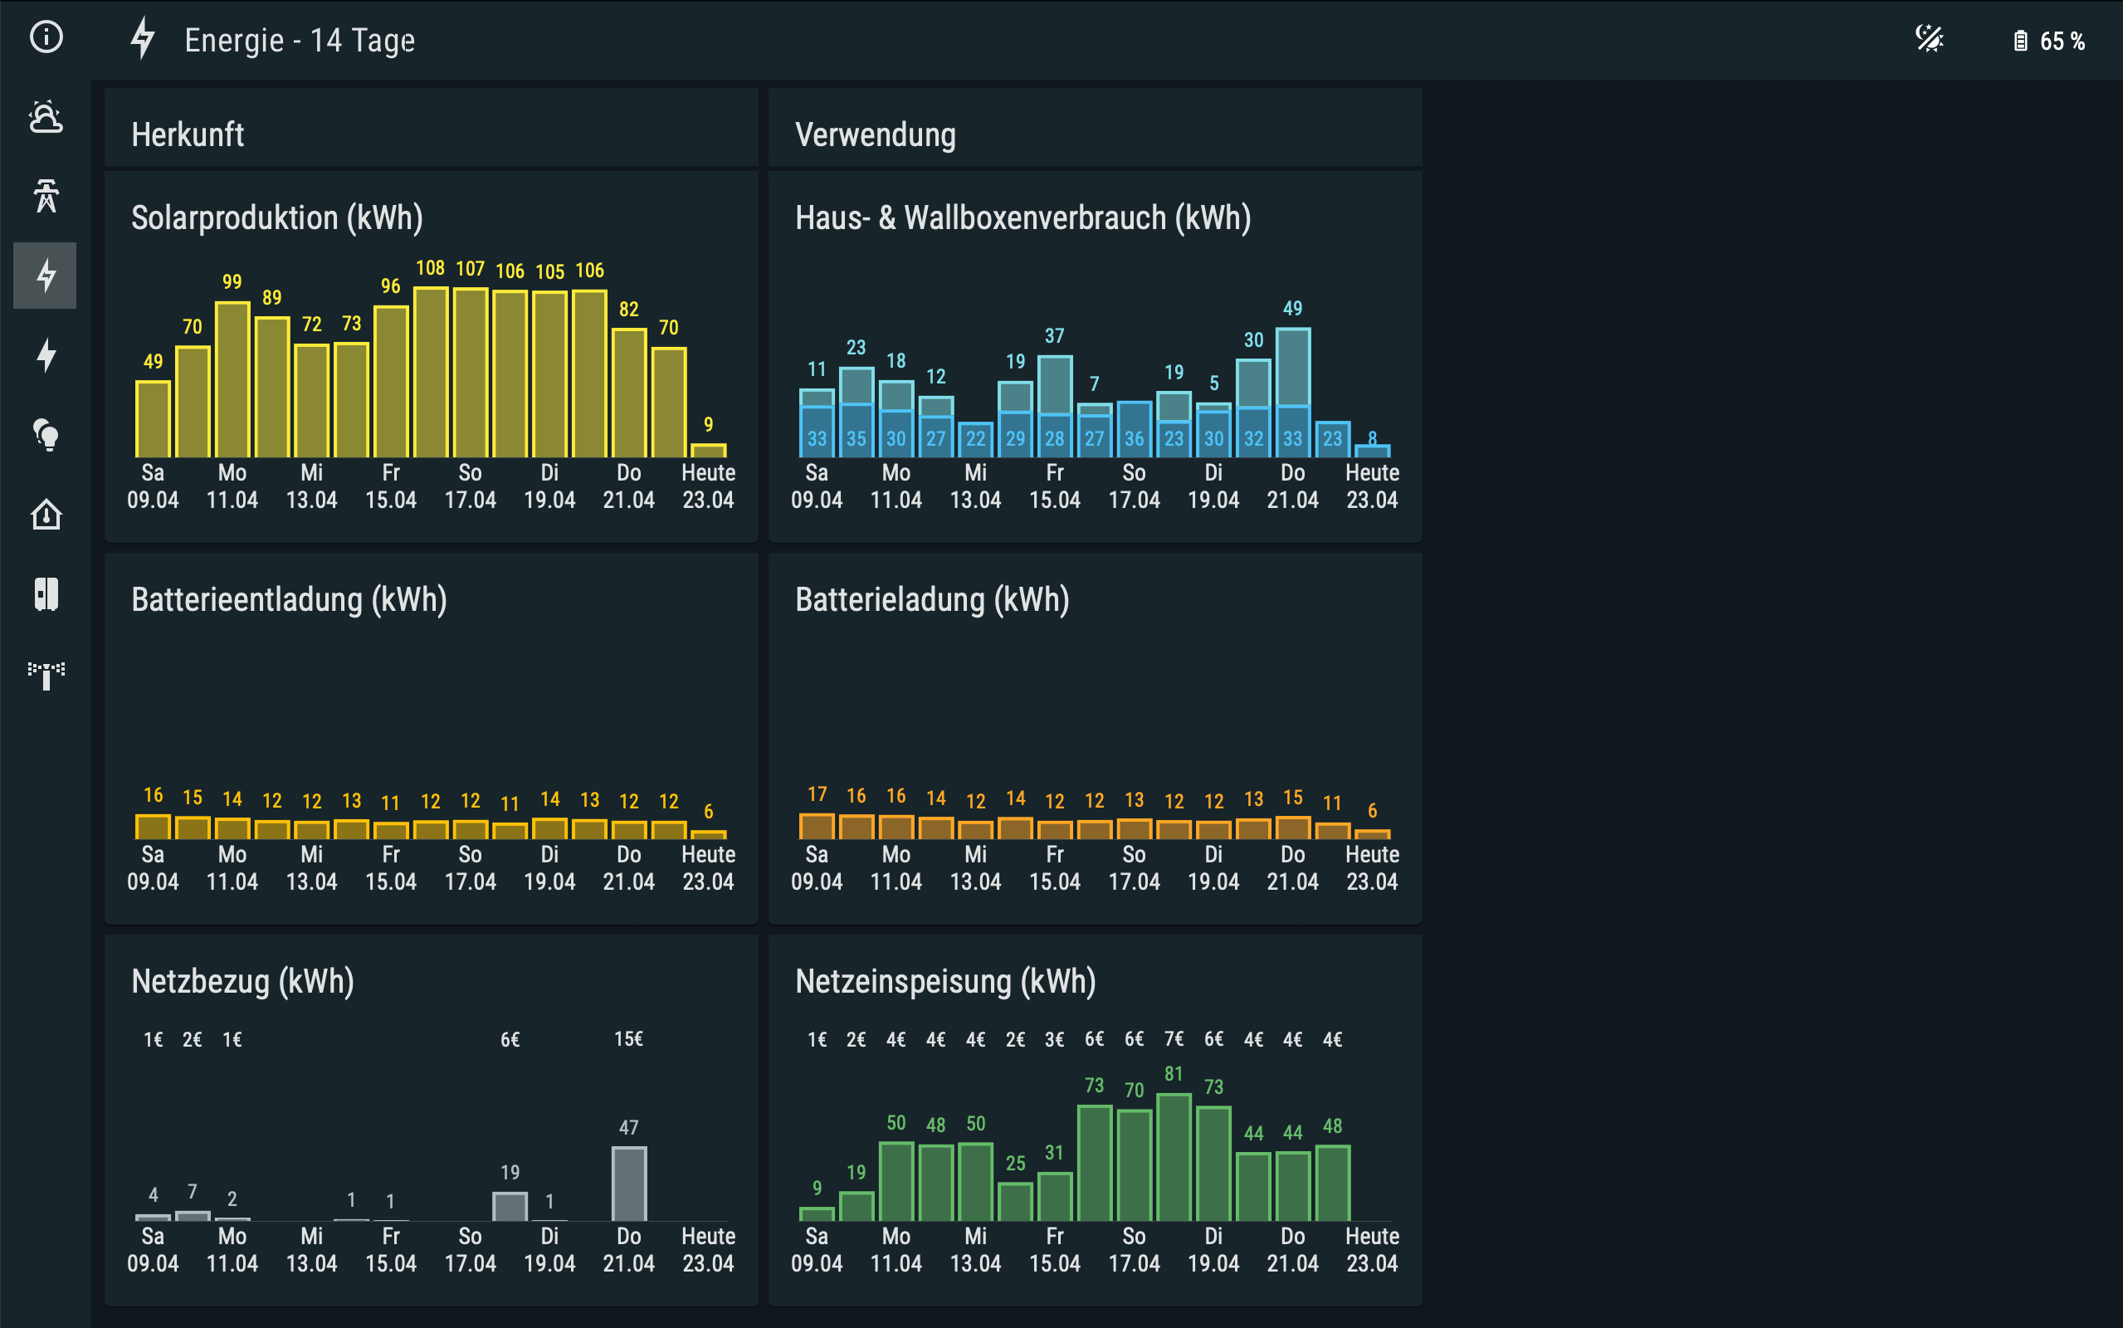
Task: Open the Batterieladung (kWh) chart title
Action: coord(931,600)
